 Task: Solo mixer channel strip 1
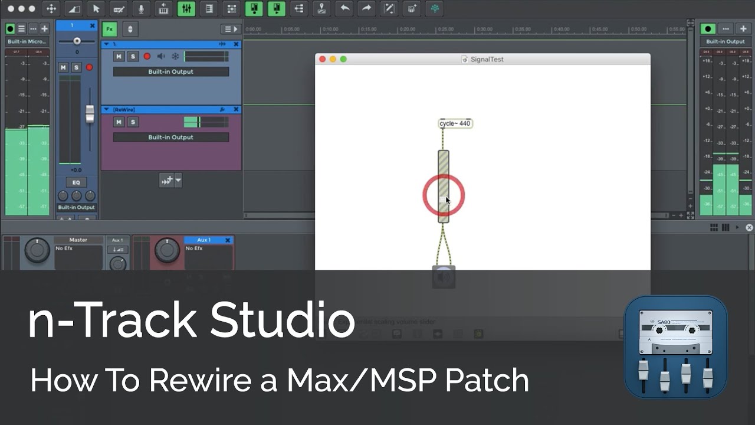click(76, 67)
